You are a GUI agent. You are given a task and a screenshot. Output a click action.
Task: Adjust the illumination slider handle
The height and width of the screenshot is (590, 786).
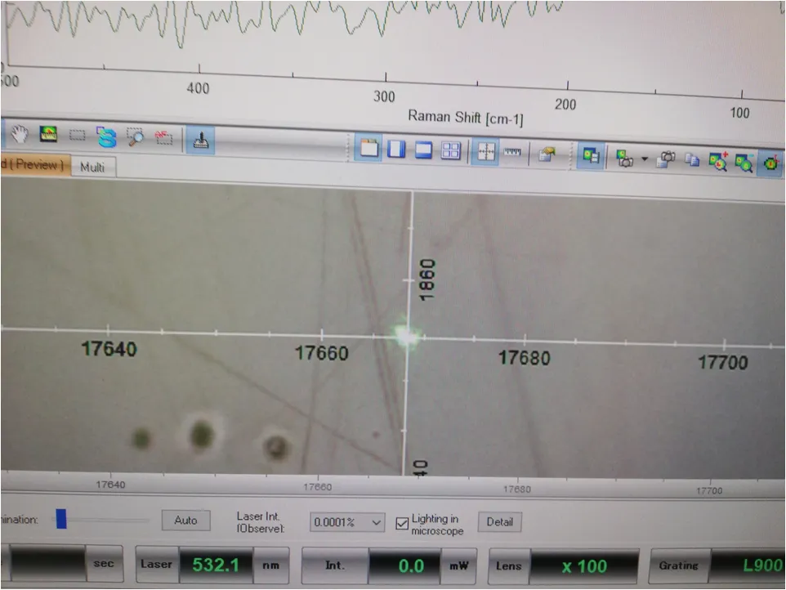[61, 519]
